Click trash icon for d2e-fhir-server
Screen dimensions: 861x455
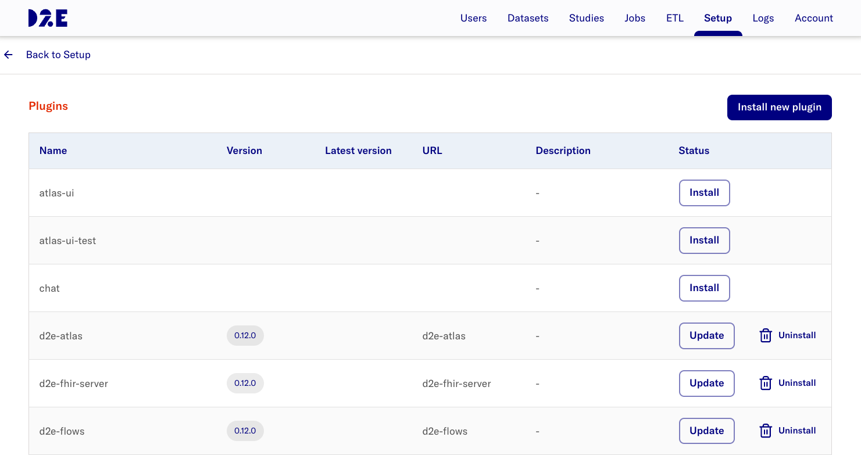(x=766, y=384)
